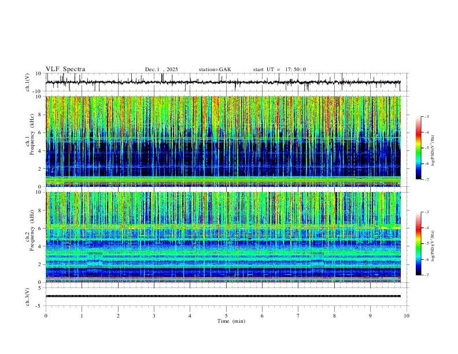The width and height of the screenshot is (458, 354).
Task: Click tick label 3 on the Time axis
Action: 154,316
